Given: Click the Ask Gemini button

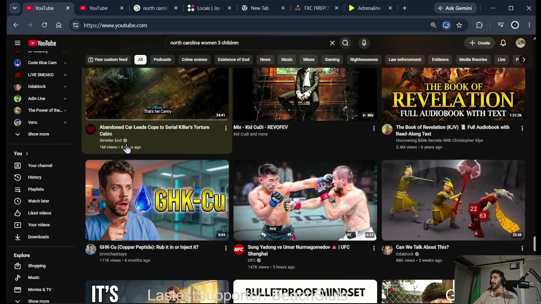Looking at the screenshot, I should pos(455,8).
